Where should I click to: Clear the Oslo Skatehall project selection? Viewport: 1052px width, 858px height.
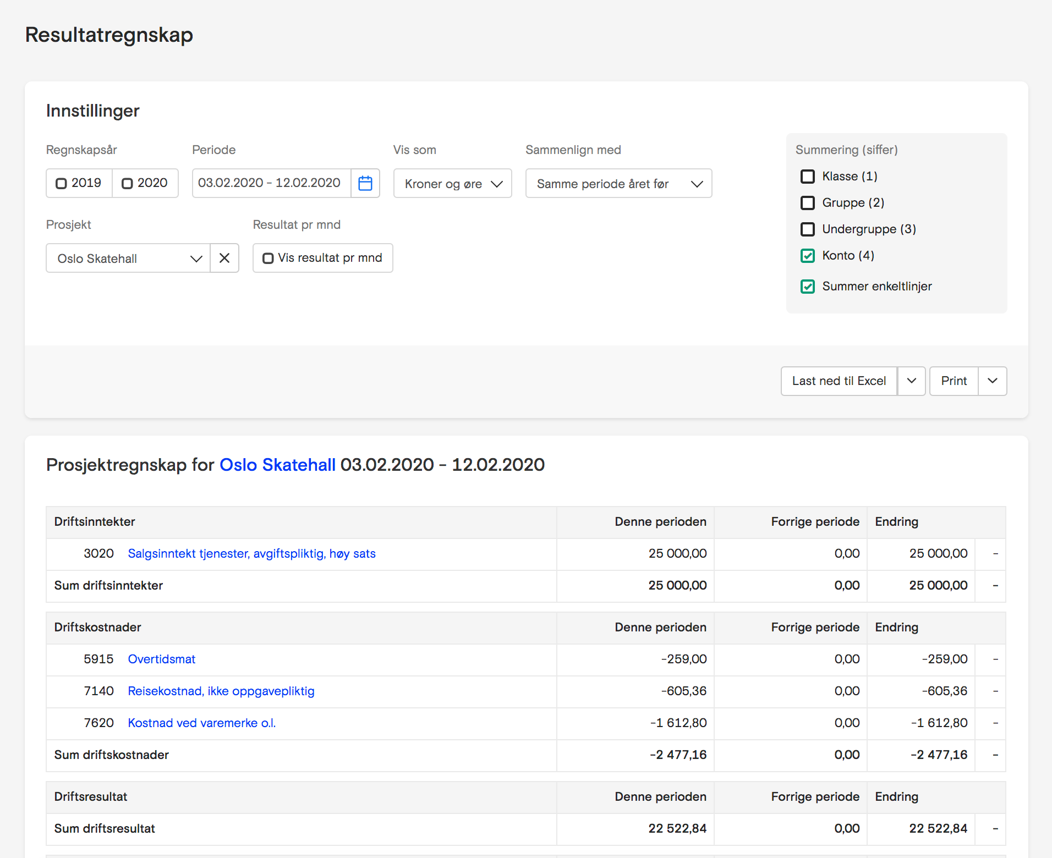pyautogui.click(x=224, y=258)
